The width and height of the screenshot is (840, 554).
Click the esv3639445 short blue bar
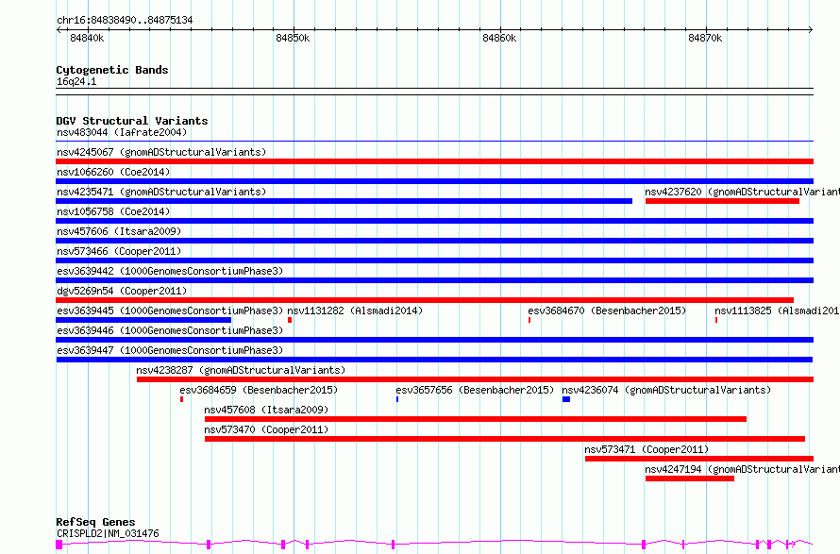pyautogui.click(x=143, y=320)
